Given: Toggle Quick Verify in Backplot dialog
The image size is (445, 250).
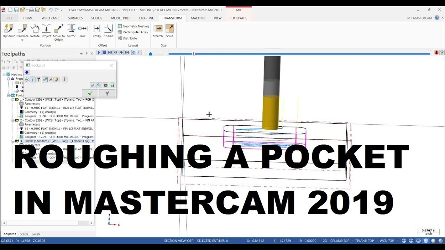Looking at the screenshot, I should point(57,80).
